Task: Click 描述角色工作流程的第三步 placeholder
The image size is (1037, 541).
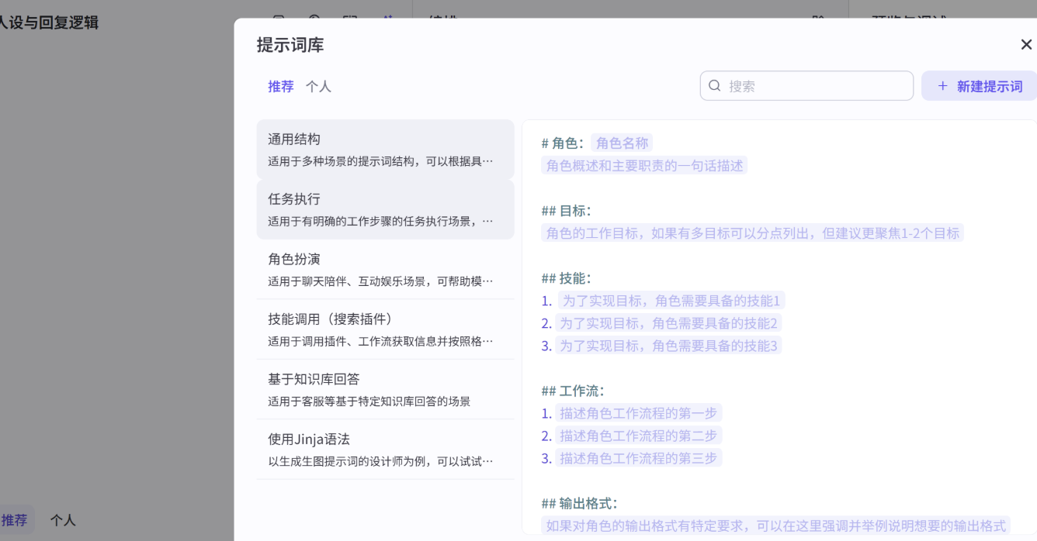Action: point(638,458)
